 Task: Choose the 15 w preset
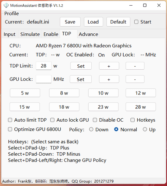24,107
